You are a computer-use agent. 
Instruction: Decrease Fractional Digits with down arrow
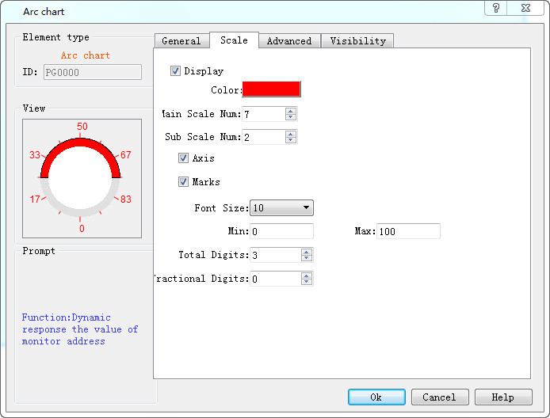306,282
